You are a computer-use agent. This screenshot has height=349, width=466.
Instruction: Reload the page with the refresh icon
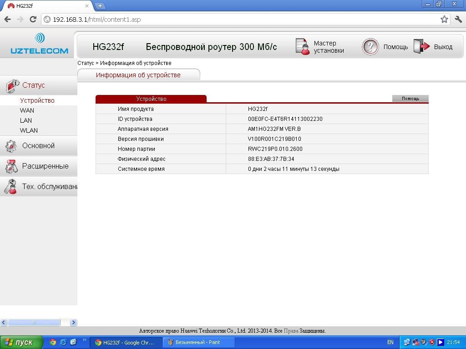point(33,20)
